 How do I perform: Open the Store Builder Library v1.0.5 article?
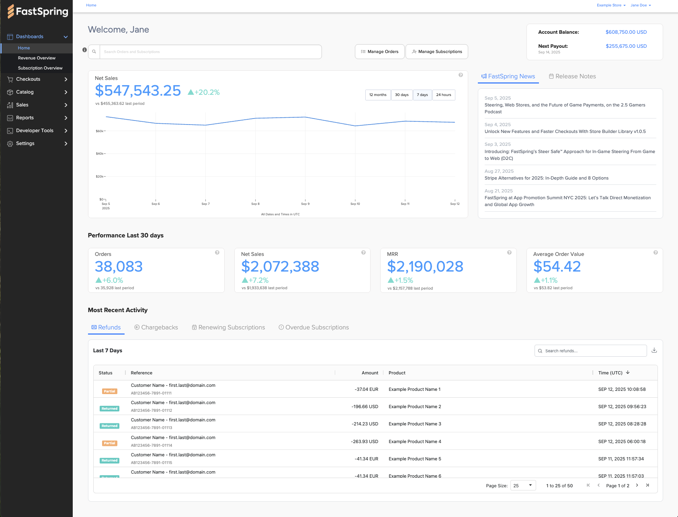[565, 131]
